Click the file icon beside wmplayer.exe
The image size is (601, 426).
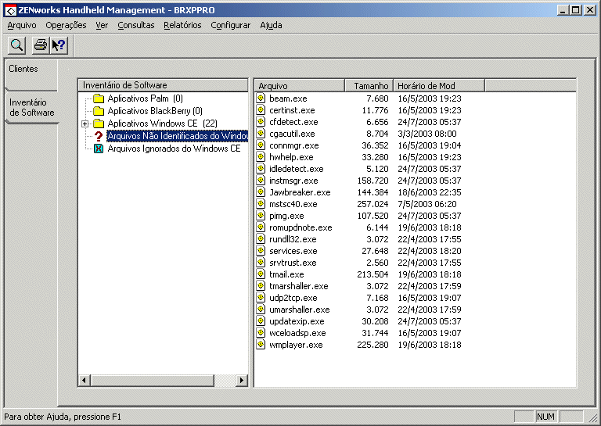[x=261, y=345]
